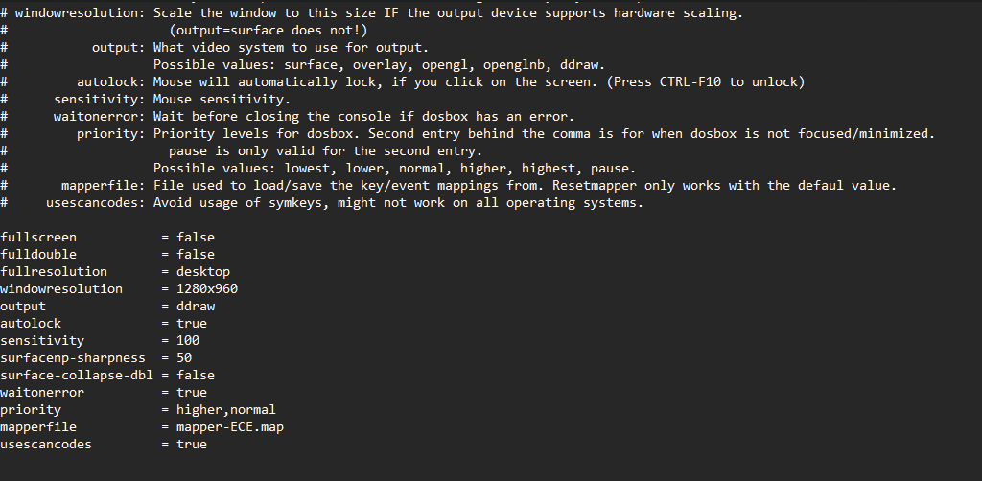Click the surface-collapse-dbl value false
Viewport: 982px width, 481px height.
click(x=196, y=376)
